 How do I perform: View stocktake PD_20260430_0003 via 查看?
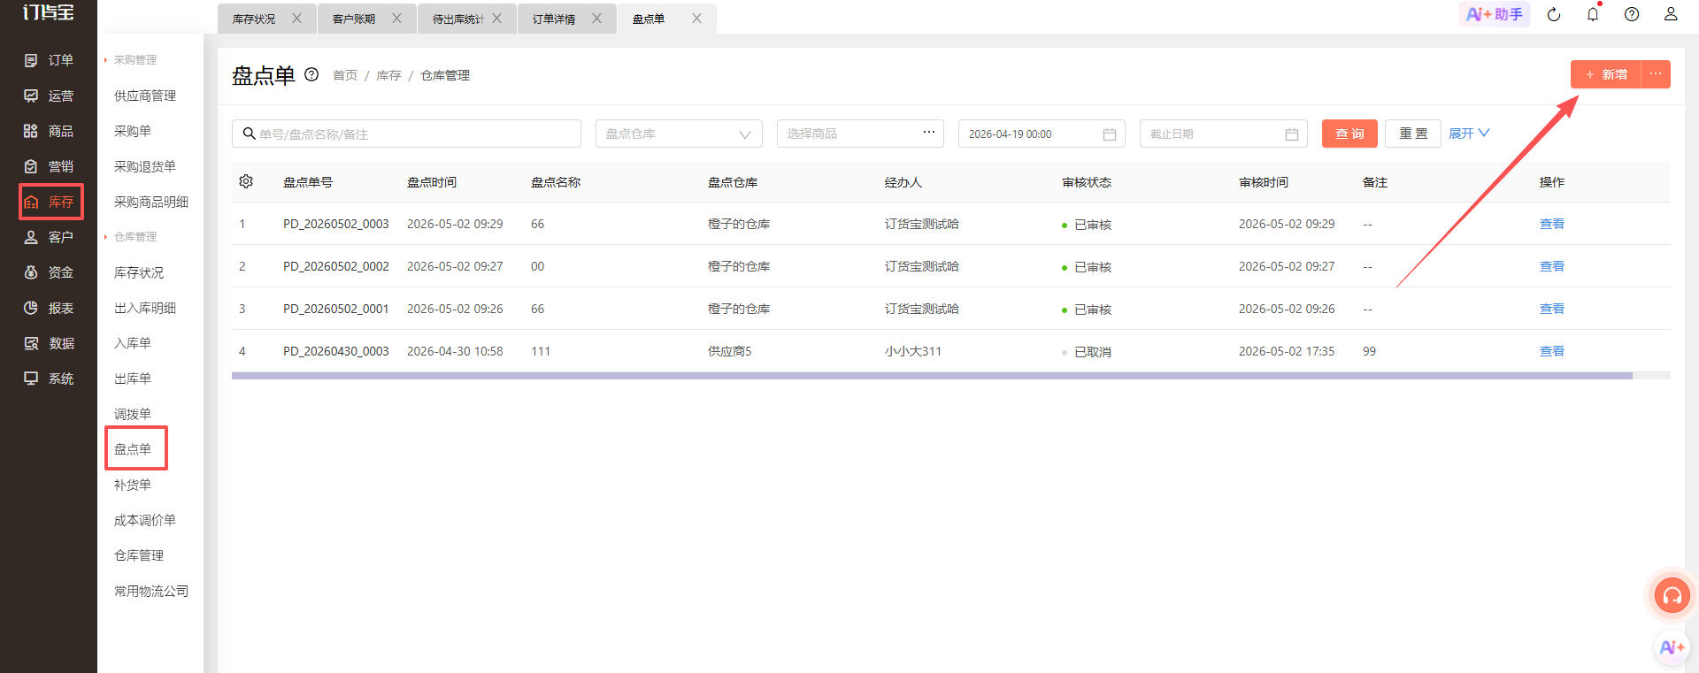pyautogui.click(x=1551, y=351)
